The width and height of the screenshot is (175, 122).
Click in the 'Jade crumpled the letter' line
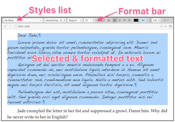tap(92, 111)
